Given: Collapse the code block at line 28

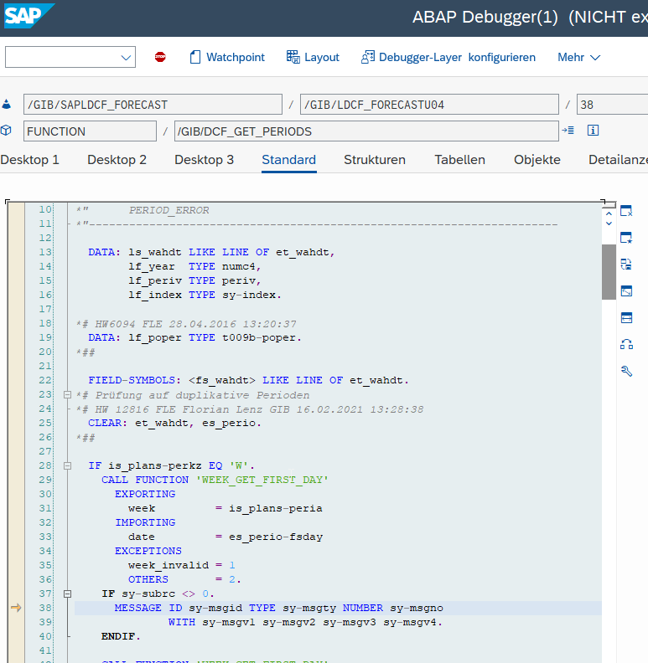Looking at the screenshot, I should click(x=67, y=465).
